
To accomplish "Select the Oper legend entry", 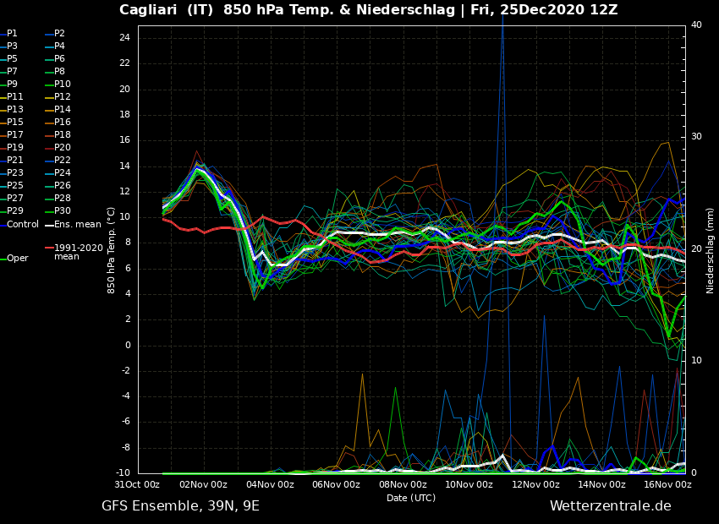I will pyautogui.click(x=18, y=259).
